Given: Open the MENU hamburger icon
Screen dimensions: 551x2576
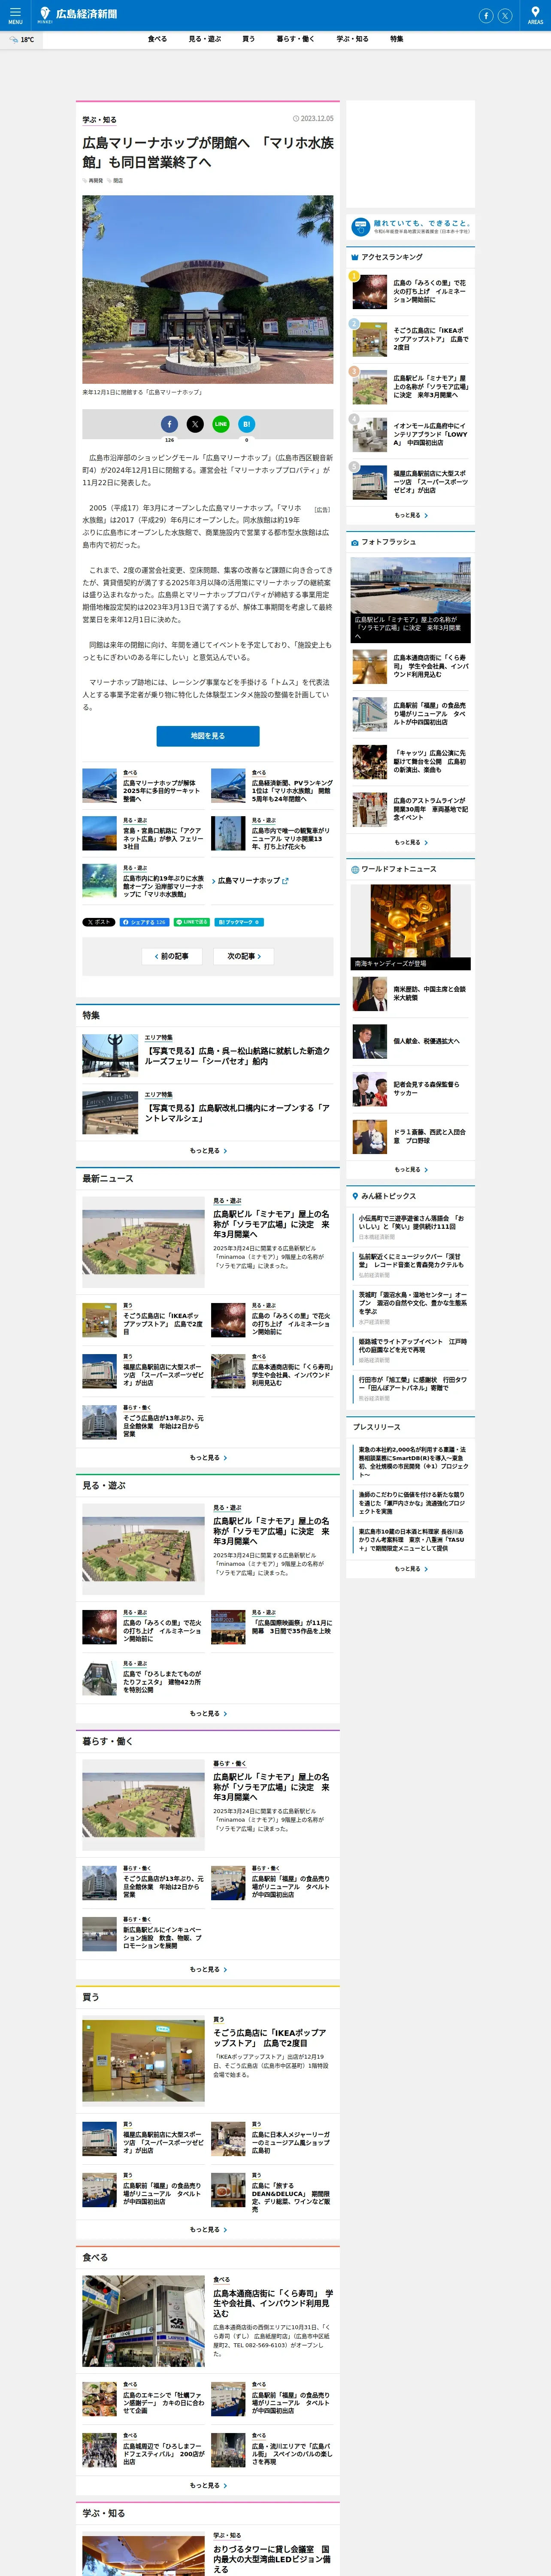Looking at the screenshot, I should coord(15,15).
